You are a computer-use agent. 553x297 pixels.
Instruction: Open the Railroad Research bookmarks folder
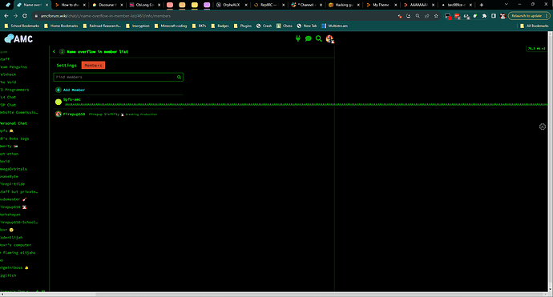point(102,26)
